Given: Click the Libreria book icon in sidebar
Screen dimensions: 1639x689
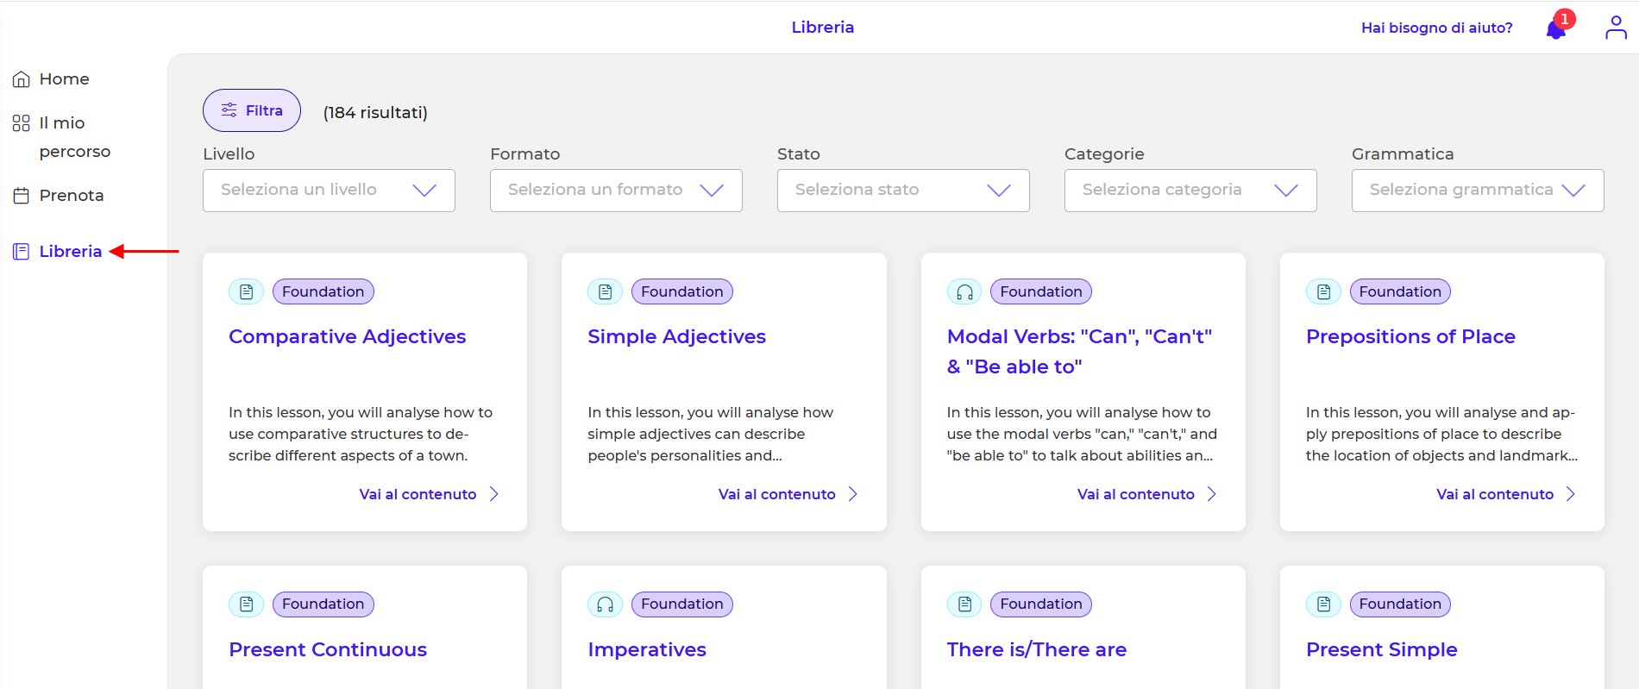Looking at the screenshot, I should coord(22,252).
